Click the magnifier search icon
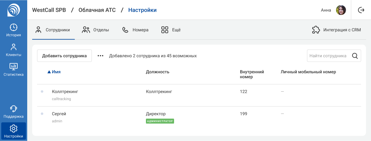Viewport: 371px width, 141px height. [x=355, y=56]
